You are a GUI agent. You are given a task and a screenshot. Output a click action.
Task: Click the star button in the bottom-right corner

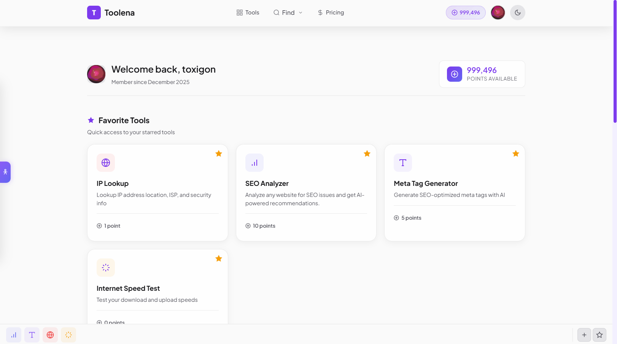pyautogui.click(x=600, y=335)
